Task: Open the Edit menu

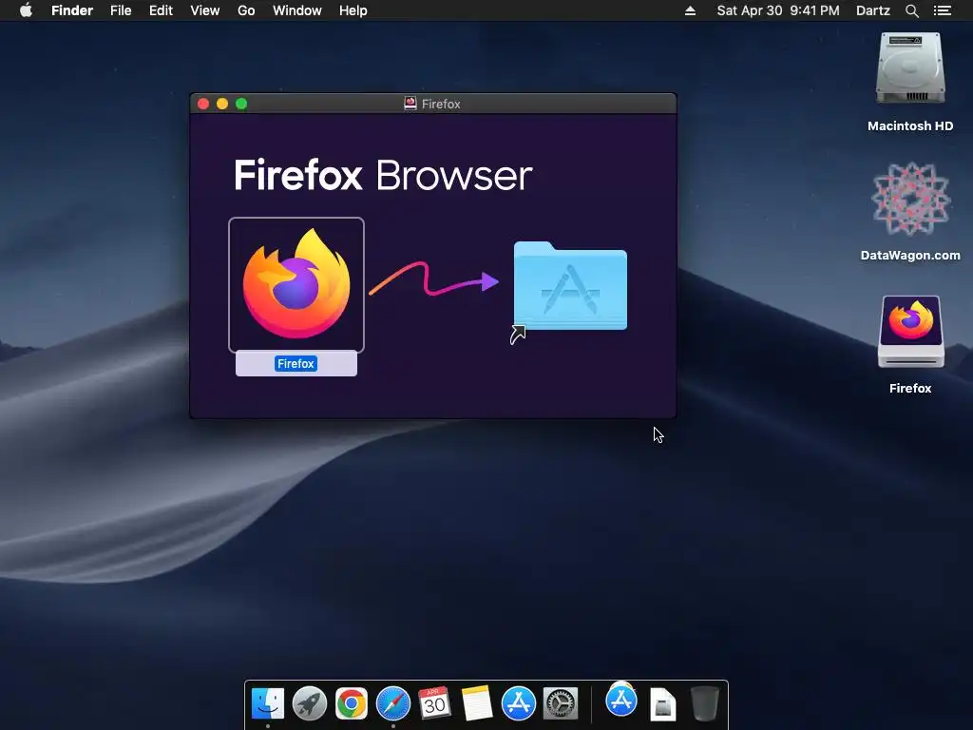Action: (161, 10)
